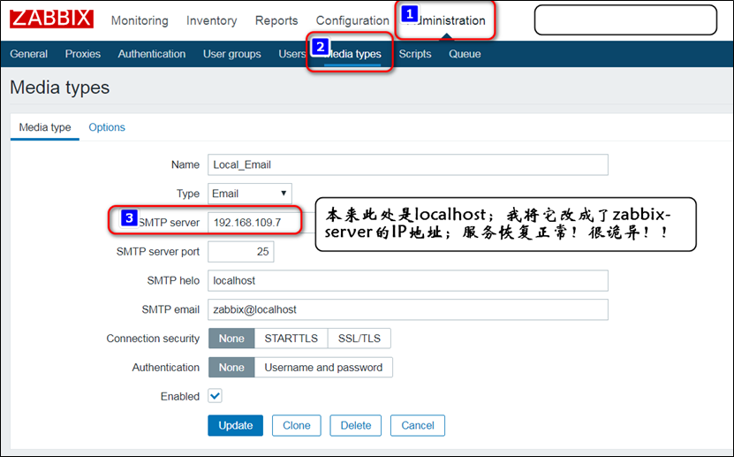Click the SMTP helo field
This screenshot has width=734, height=457.
pyautogui.click(x=408, y=281)
